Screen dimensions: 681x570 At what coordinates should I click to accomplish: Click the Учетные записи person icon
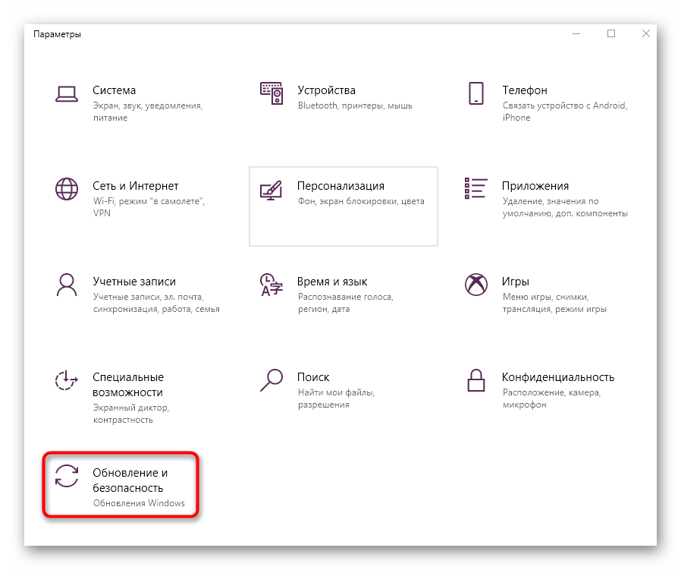(67, 285)
